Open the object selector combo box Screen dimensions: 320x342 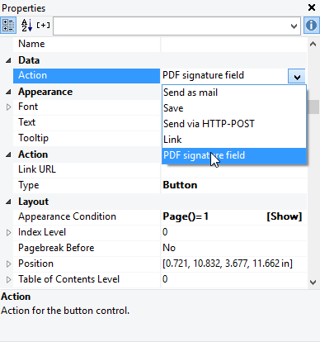[176, 26]
